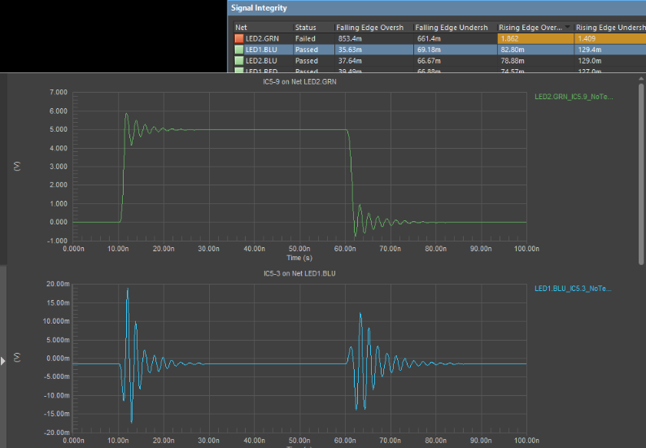Click the green status swatch for LED1.BLU
Viewport: 646px width, 448px height.
coord(239,50)
